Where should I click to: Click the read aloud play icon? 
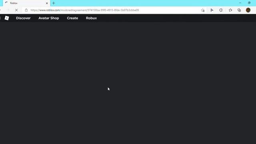click(x=212, y=10)
